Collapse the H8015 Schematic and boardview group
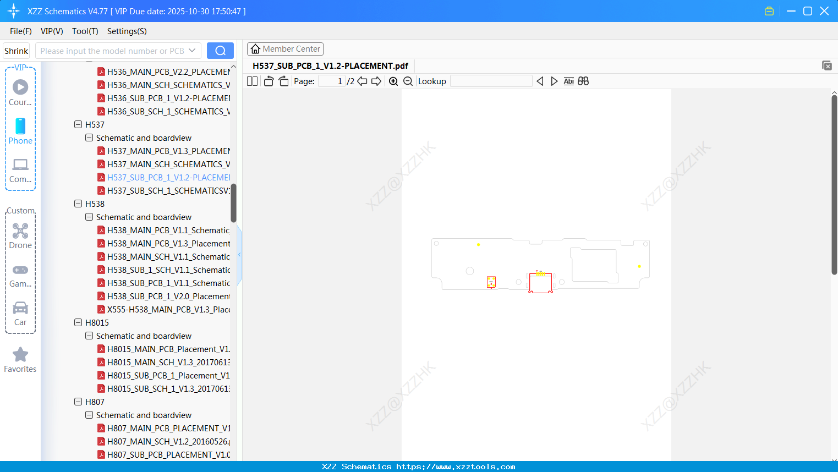 click(x=89, y=336)
